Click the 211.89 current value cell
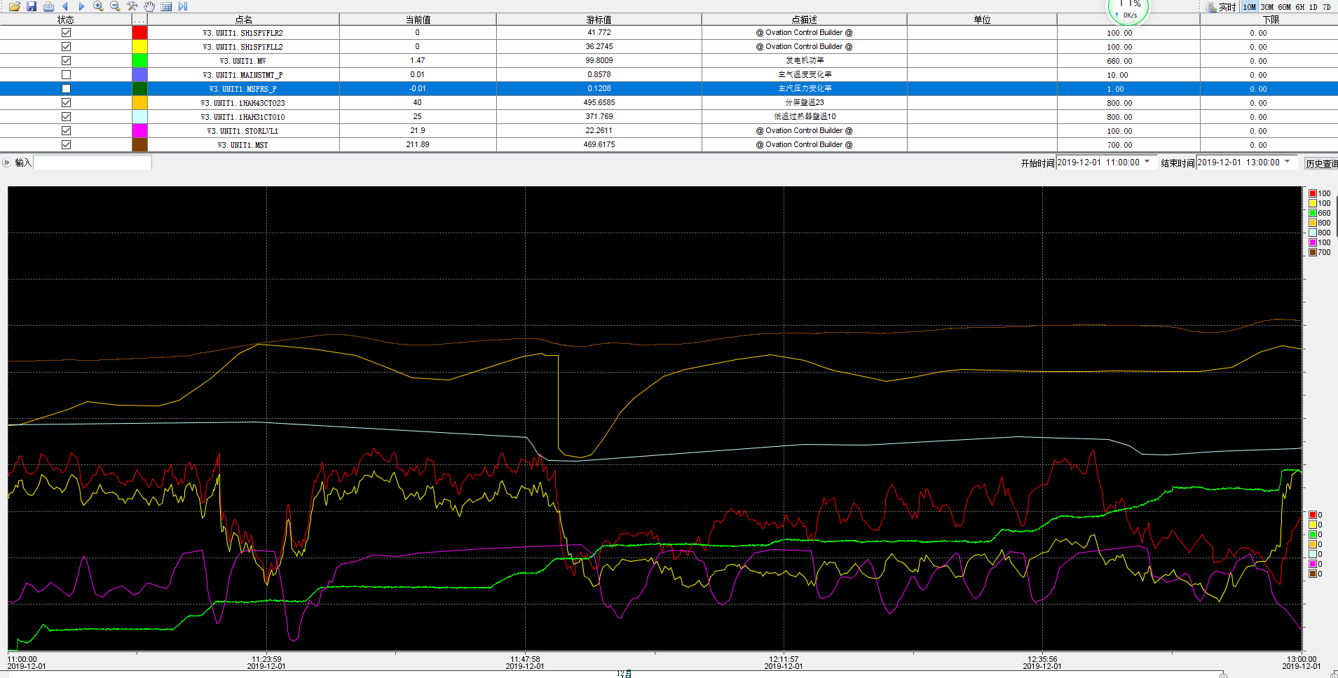1338x678 pixels. 418,145
